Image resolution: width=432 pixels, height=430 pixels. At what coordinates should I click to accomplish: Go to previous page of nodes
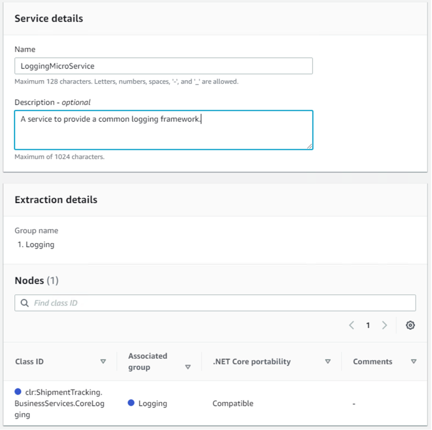352,326
